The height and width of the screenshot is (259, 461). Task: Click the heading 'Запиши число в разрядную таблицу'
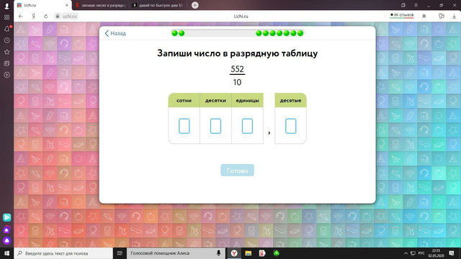point(237,53)
